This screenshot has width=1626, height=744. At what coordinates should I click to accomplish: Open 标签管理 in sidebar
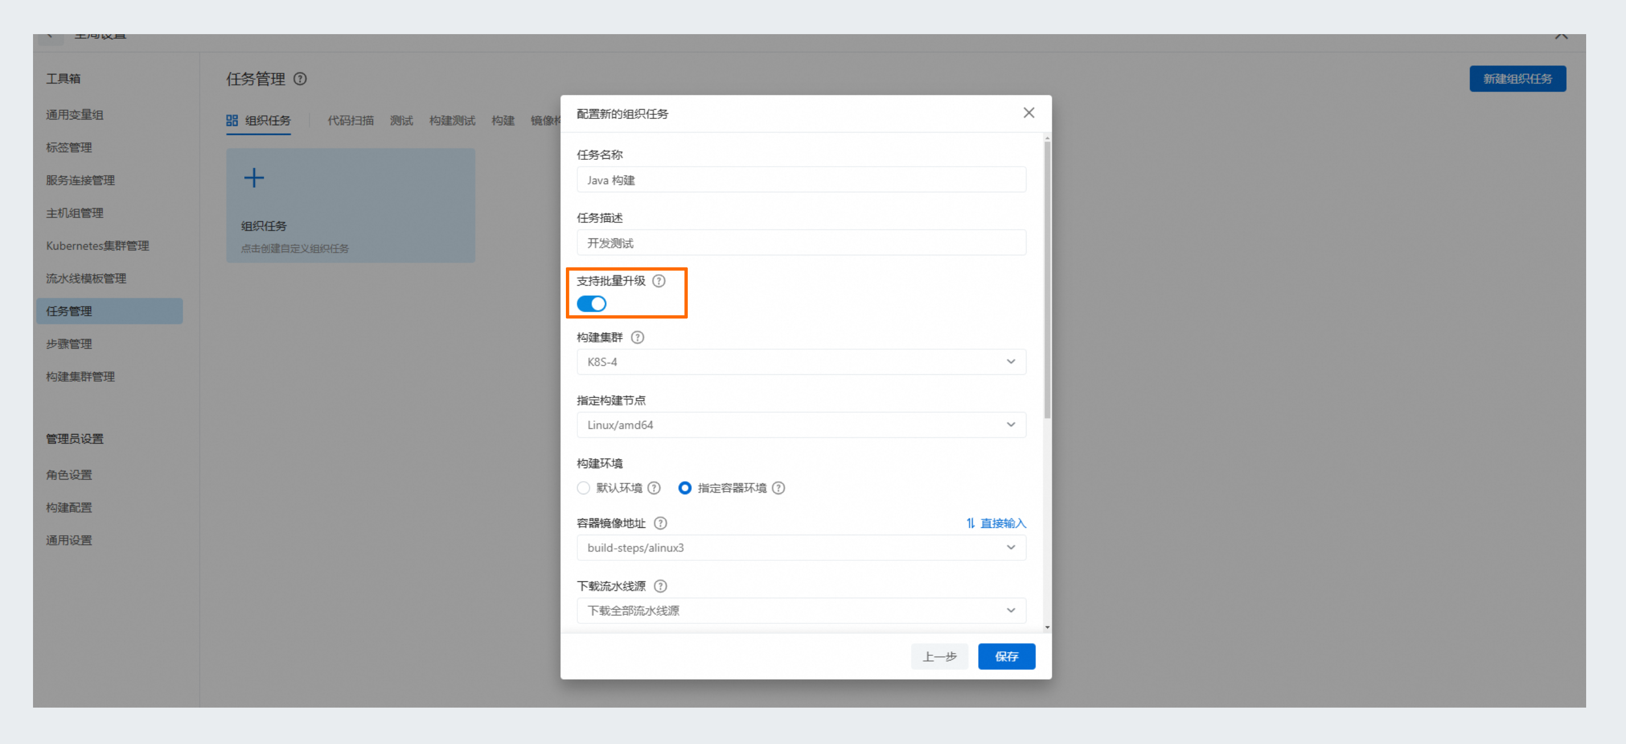point(69,147)
